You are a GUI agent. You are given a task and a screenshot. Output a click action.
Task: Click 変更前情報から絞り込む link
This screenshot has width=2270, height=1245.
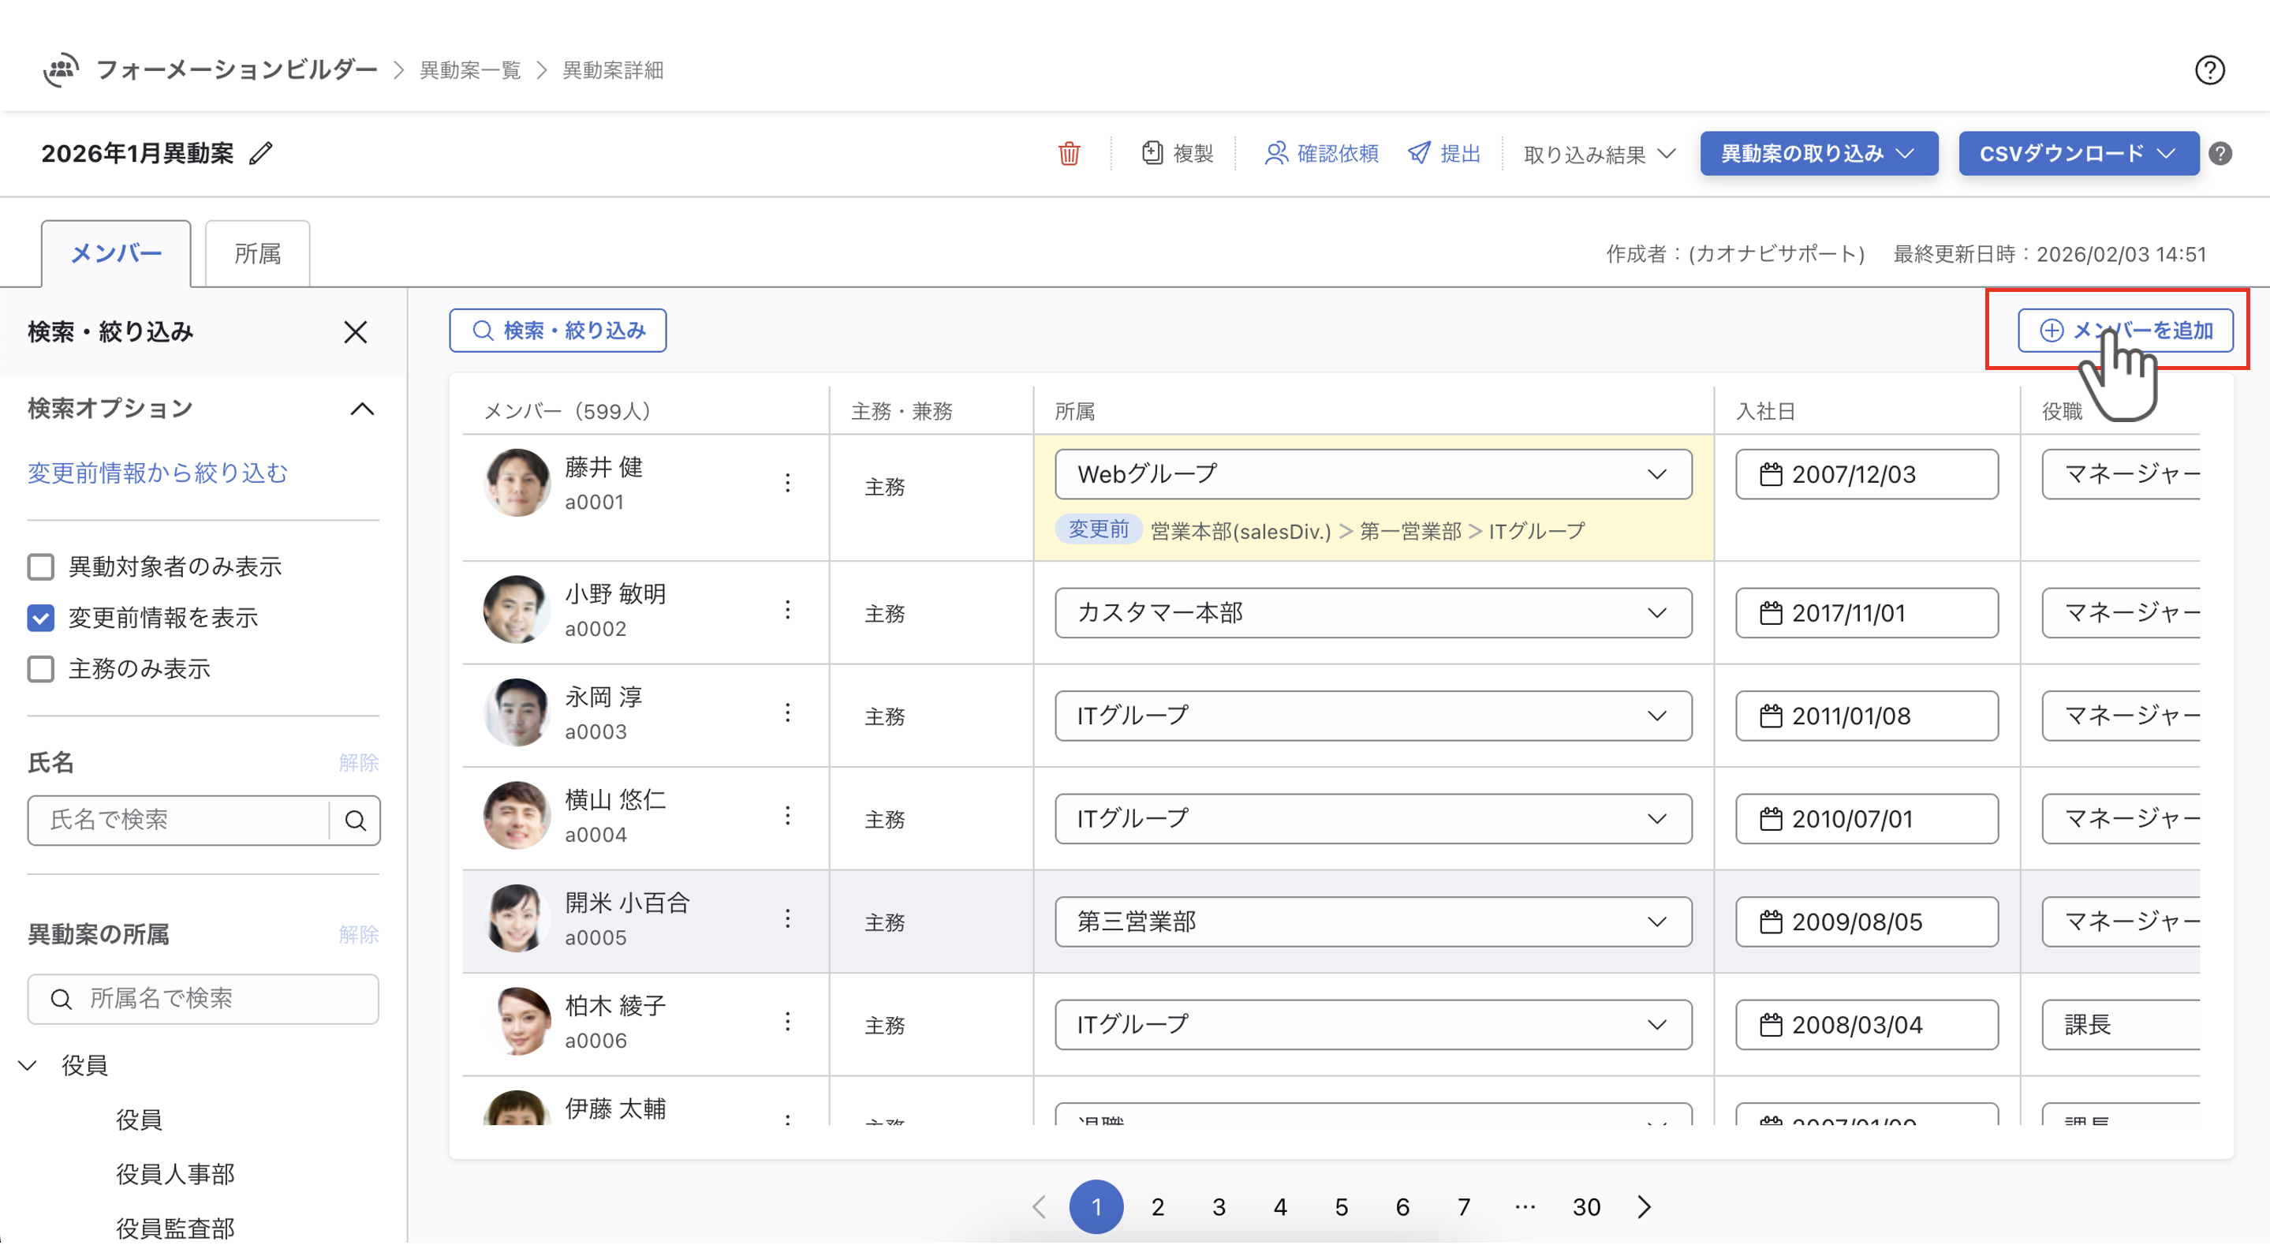[158, 473]
